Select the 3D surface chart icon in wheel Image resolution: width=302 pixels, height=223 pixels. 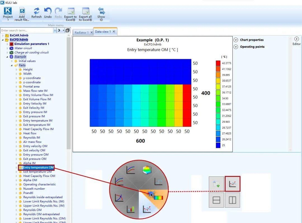[147, 170]
